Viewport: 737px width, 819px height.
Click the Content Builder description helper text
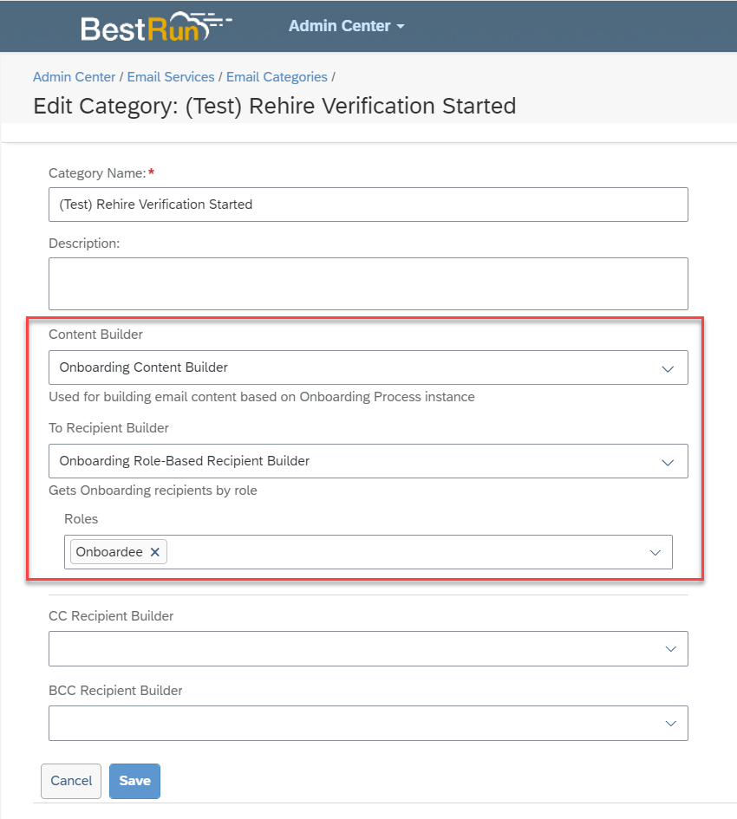tap(262, 397)
